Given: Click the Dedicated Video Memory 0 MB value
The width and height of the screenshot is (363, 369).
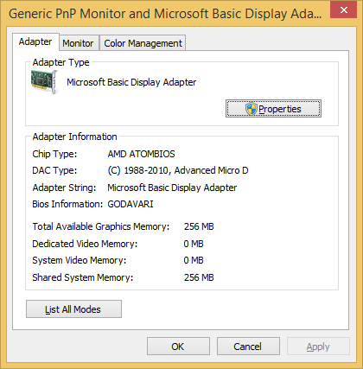Looking at the screenshot, I should [x=194, y=244].
